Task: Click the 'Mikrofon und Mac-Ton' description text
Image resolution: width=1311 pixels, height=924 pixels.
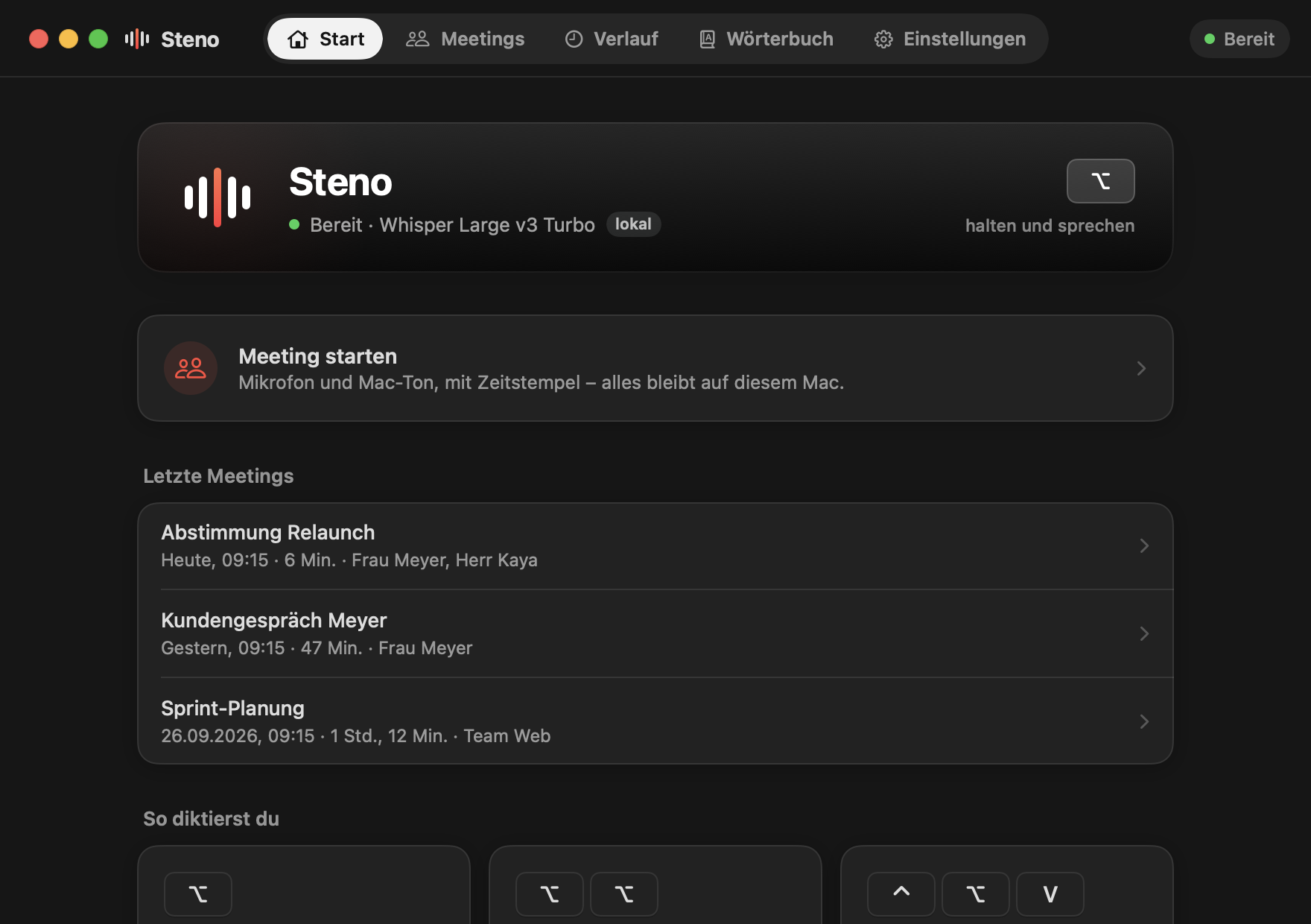Action: [541, 383]
